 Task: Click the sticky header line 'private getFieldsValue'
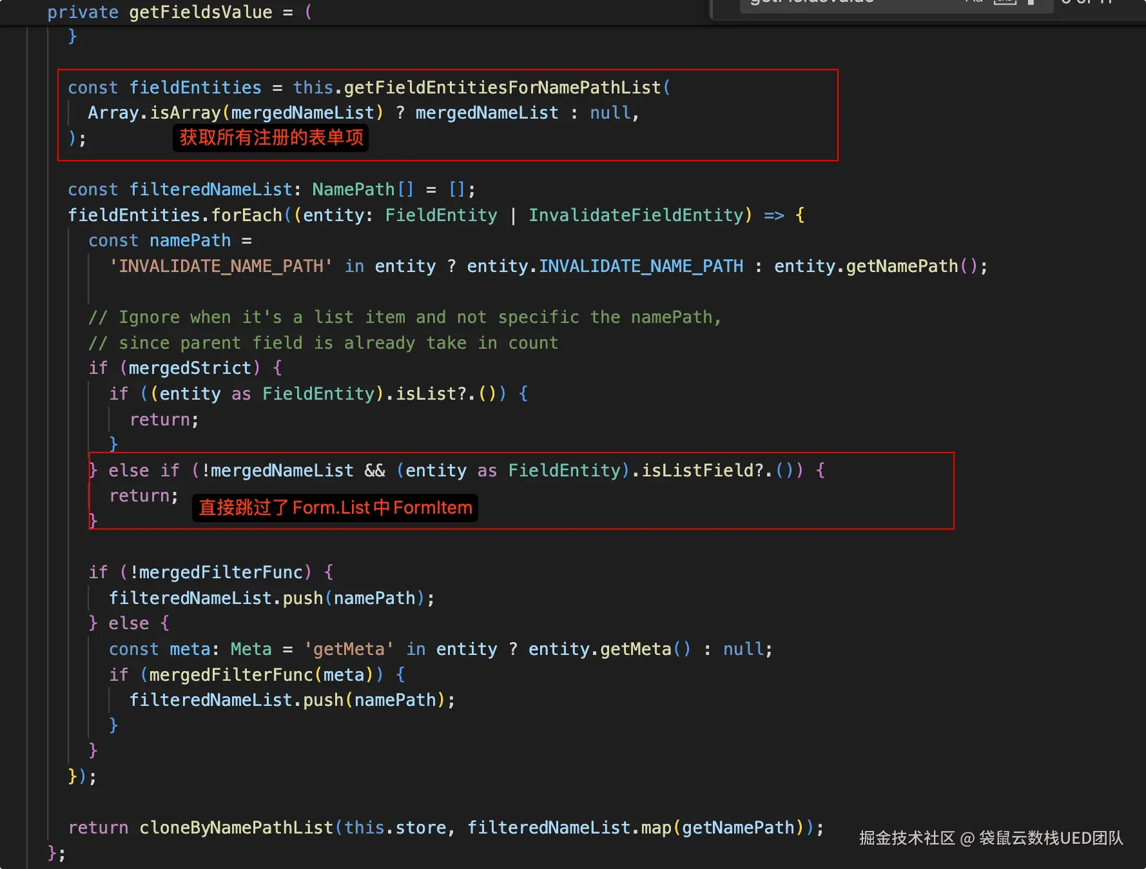[x=180, y=12]
